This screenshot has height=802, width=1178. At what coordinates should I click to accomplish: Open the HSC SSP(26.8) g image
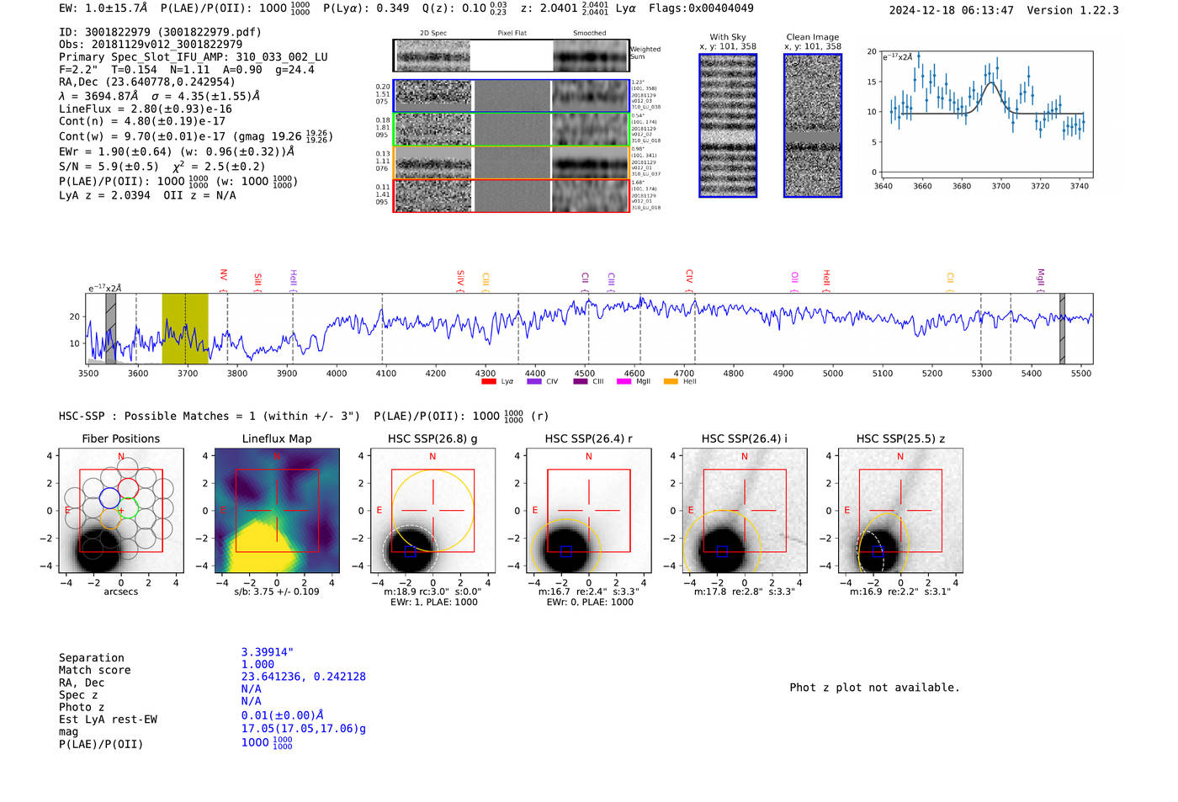[432, 511]
